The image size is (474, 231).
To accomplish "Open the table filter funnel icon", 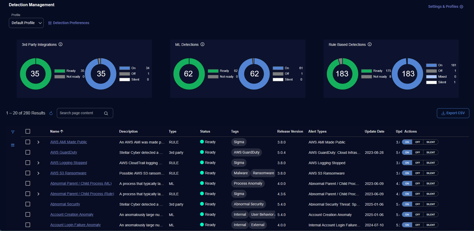I will 13,132.
